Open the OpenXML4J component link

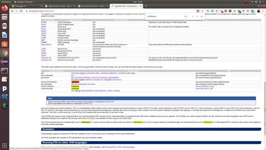(46, 45)
